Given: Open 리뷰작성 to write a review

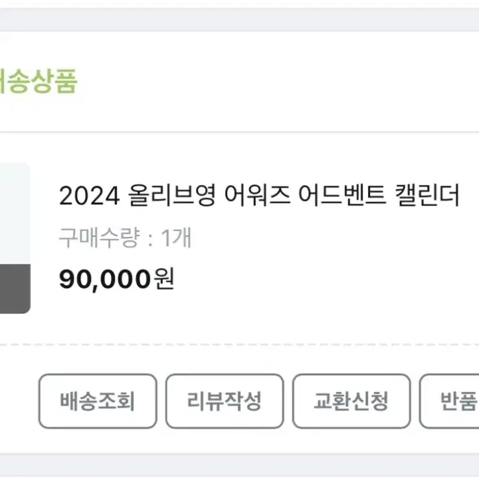Looking at the screenshot, I should pyautogui.click(x=225, y=401).
